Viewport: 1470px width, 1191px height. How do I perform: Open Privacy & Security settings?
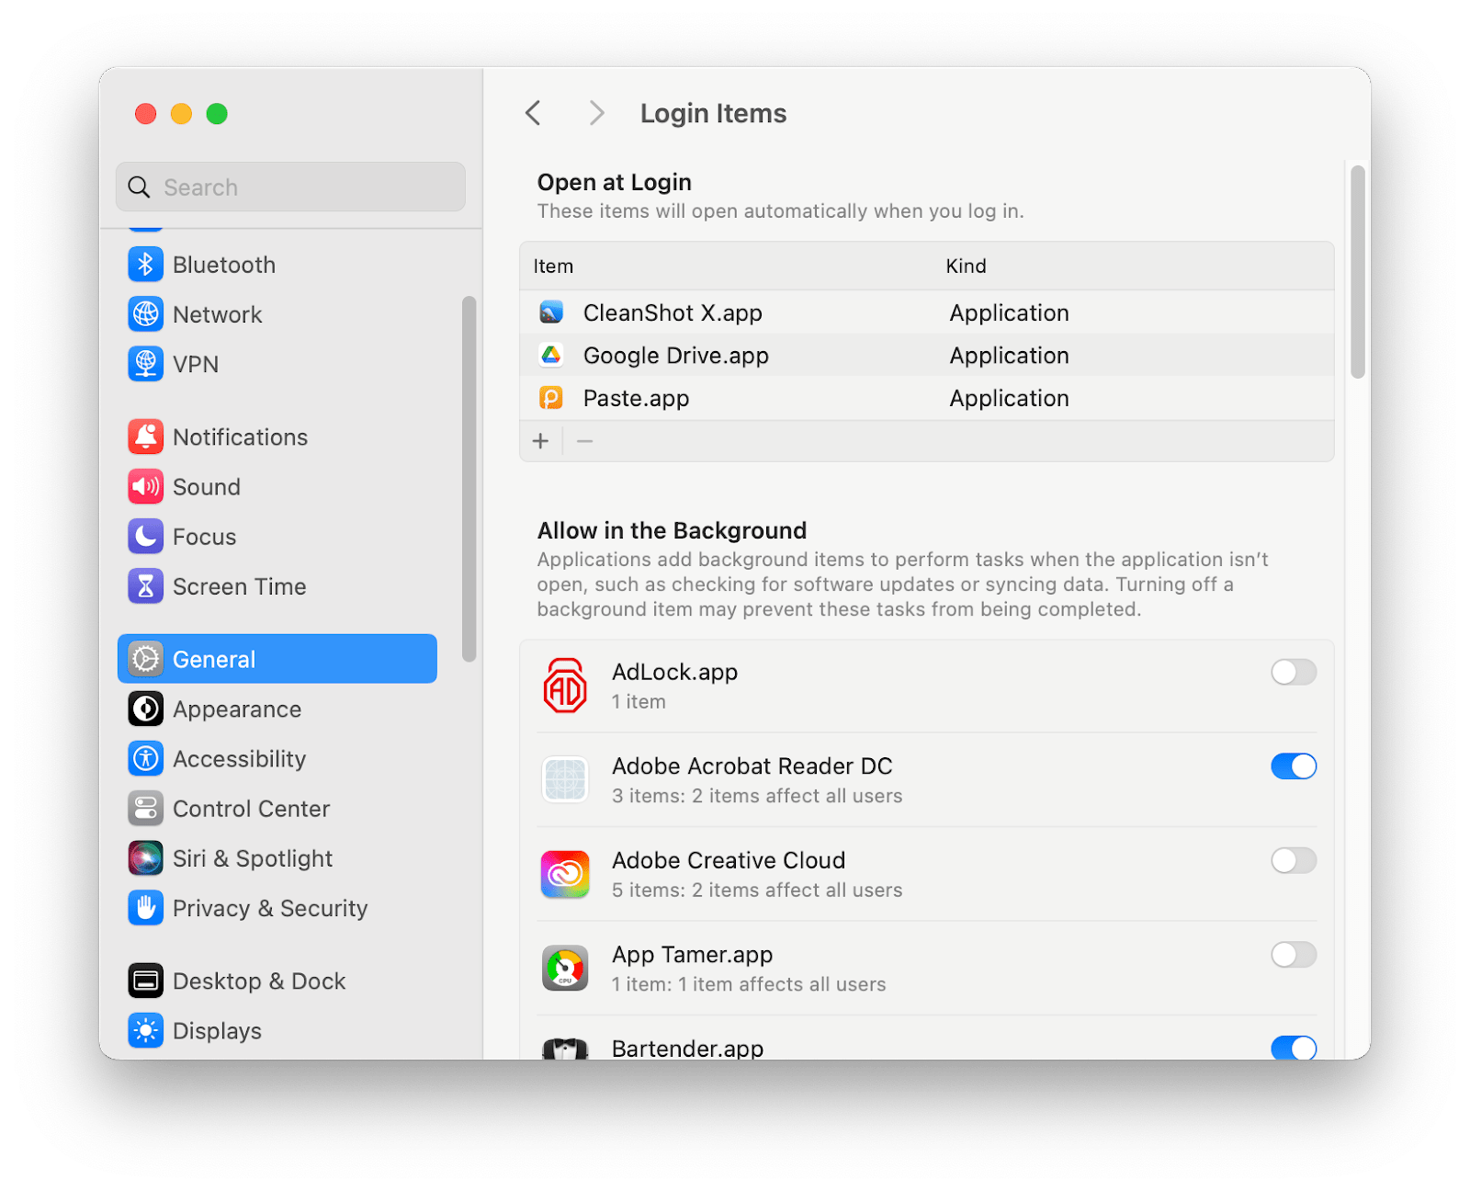(x=269, y=908)
